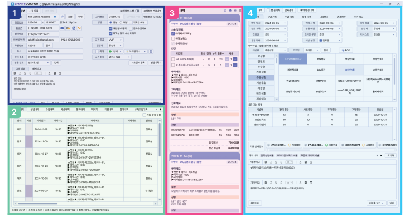The height and width of the screenshot is (217, 405).
Task: Click the last icon in customer memo toolbar
Action: [60, 73]
